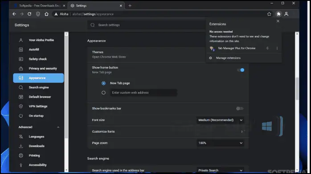The image size is (311, 174).
Task: Click the Your Aloha Profile person icon
Action: [21, 40]
